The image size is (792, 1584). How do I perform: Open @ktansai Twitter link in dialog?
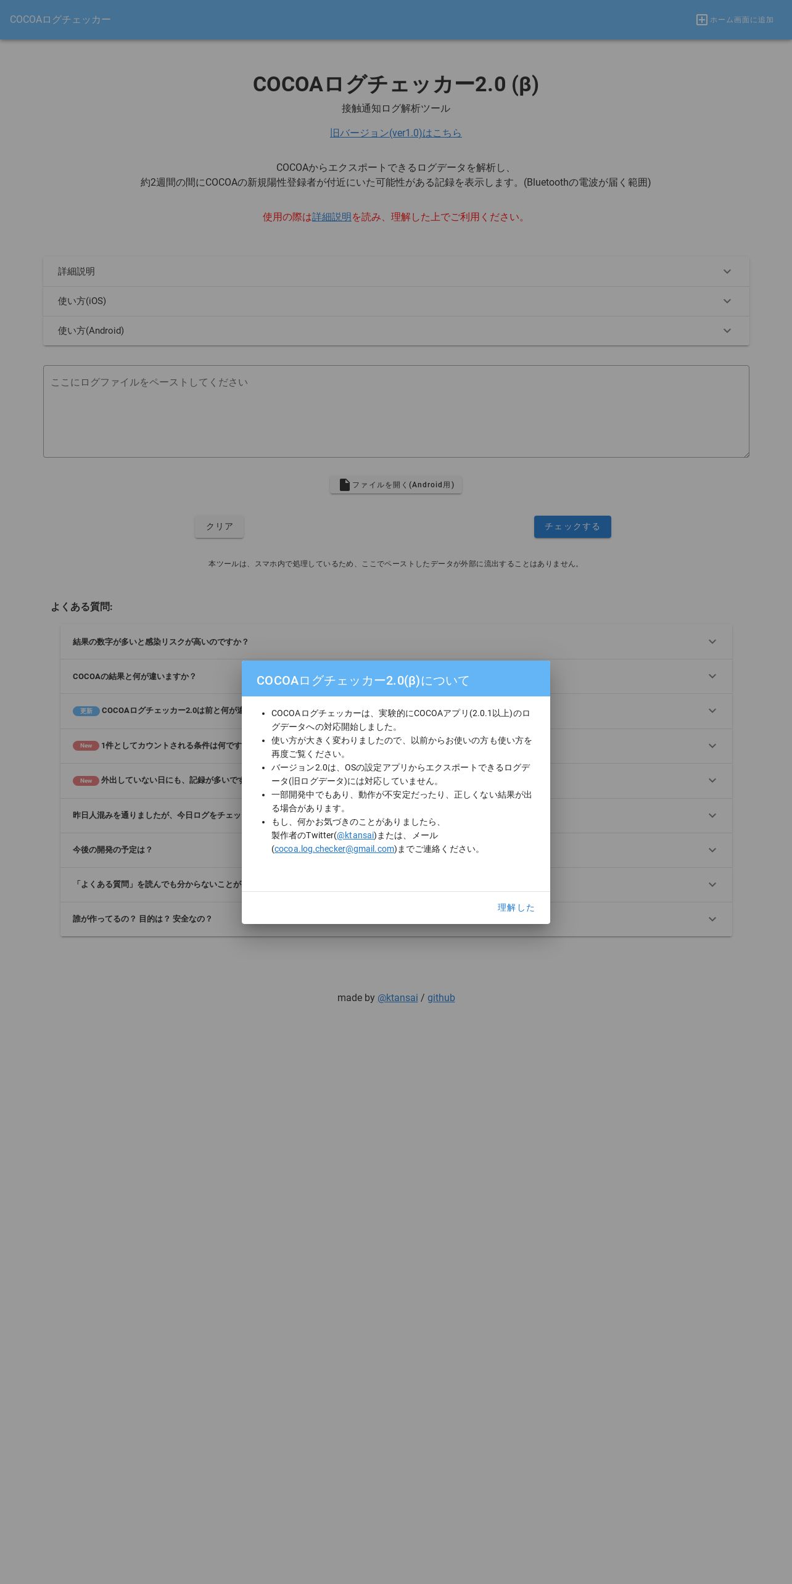click(x=356, y=835)
